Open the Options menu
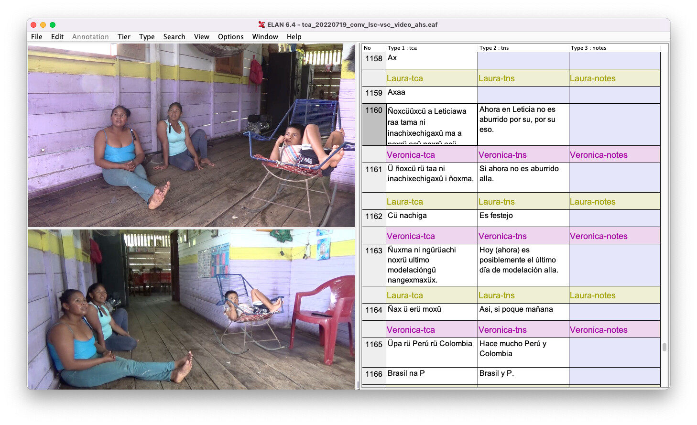Screen dimensions: 697x425 (230, 37)
